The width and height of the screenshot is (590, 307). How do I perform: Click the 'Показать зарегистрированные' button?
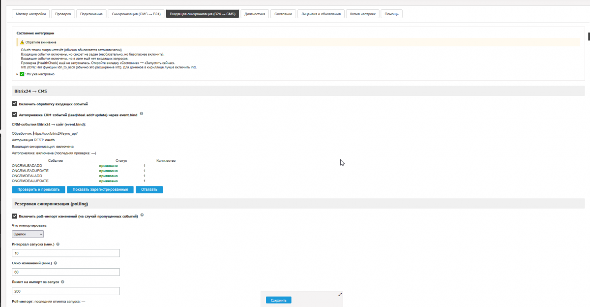(x=100, y=189)
